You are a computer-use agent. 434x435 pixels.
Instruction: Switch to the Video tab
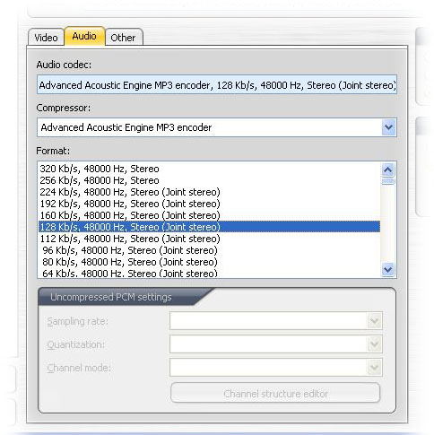(46, 38)
